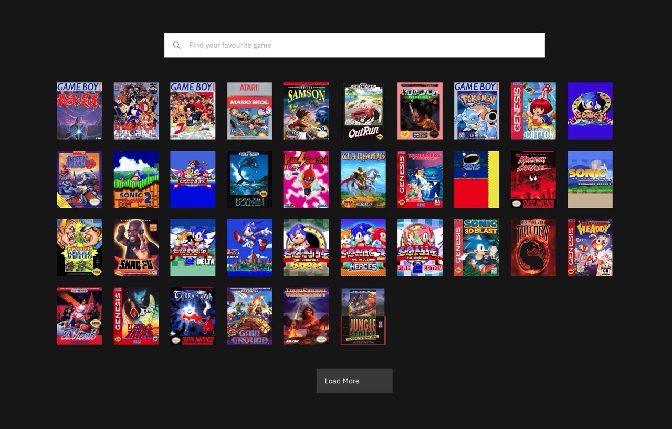This screenshot has width=672, height=429.
Task: Select the El Viento Genesis cover
Action: 79,316
